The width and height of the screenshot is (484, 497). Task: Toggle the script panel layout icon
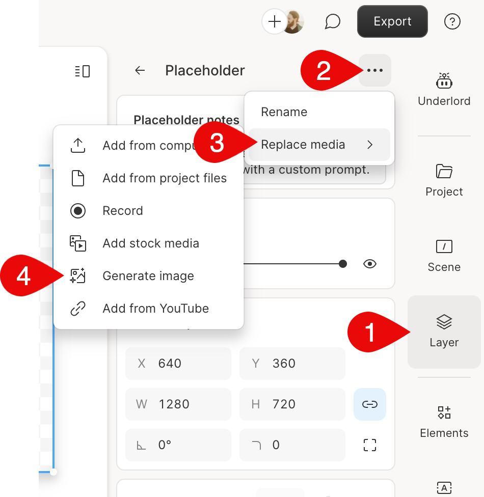(x=83, y=71)
